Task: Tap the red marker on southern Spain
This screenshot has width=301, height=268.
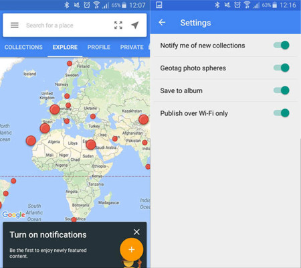Action: (x=45, y=129)
